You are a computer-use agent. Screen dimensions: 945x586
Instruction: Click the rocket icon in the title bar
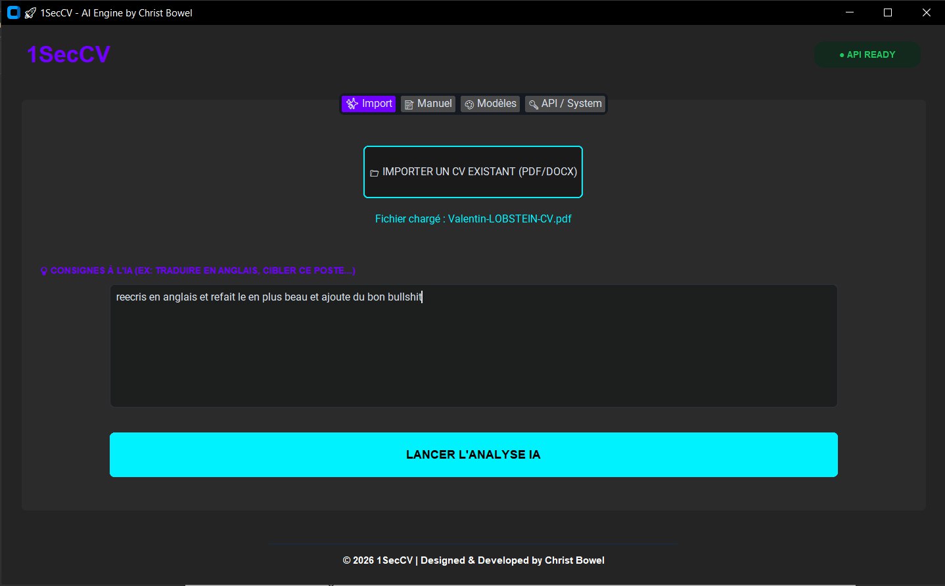[30, 12]
